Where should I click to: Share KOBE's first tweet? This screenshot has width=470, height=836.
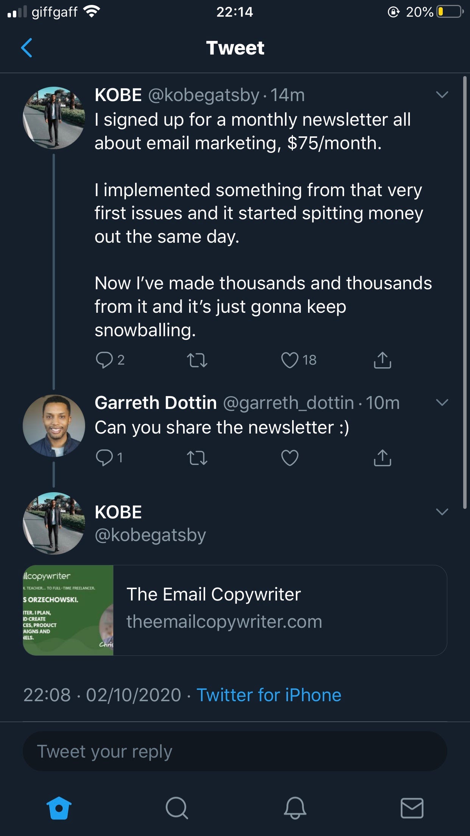click(382, 360)
